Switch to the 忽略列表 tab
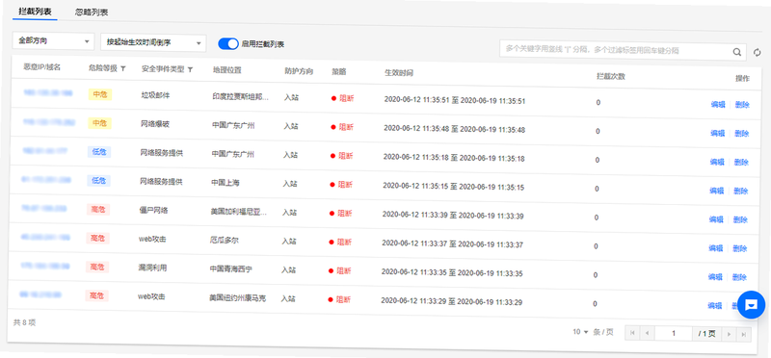The width and height of the screenshot is (771, 358). [x=92, y=13]
